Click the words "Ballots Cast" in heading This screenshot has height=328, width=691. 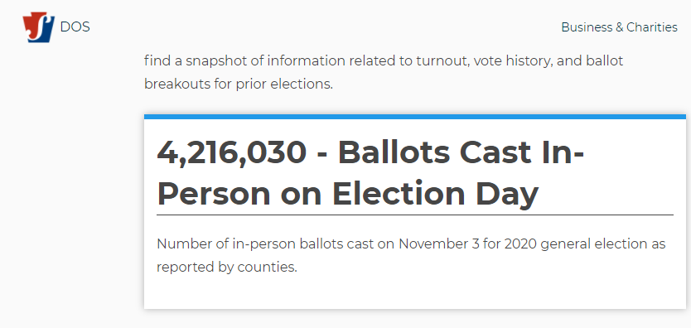(x=434, y=152)
